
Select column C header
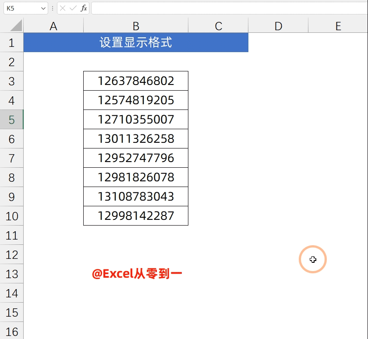(218, 26)
